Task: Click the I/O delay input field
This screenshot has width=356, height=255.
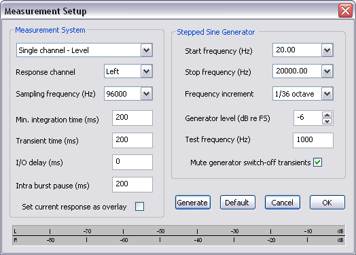Action: pyautogui.click(x=132, y=162)
